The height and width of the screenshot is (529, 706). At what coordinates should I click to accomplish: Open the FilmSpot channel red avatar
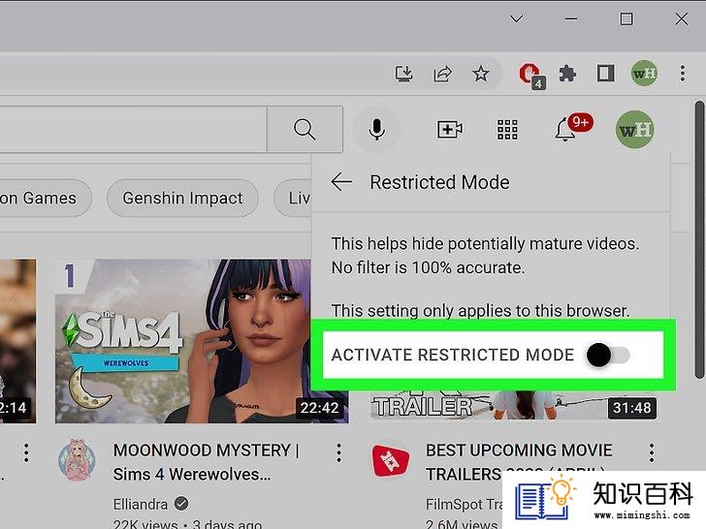click(x=391, y=460)
